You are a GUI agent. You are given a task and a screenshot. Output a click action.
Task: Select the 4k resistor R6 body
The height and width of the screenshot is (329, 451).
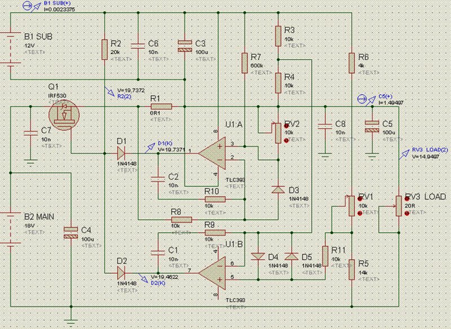click(352, 63)
